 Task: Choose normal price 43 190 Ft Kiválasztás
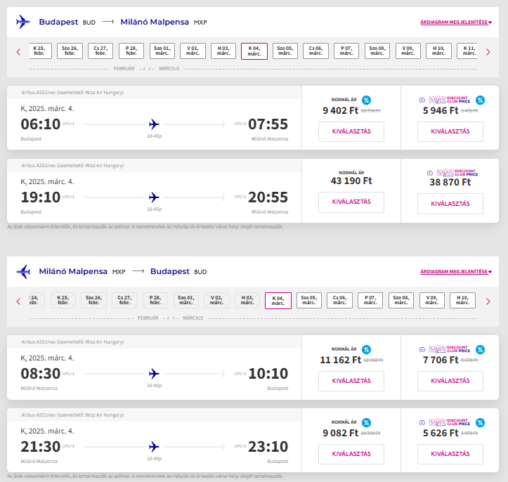351,202
